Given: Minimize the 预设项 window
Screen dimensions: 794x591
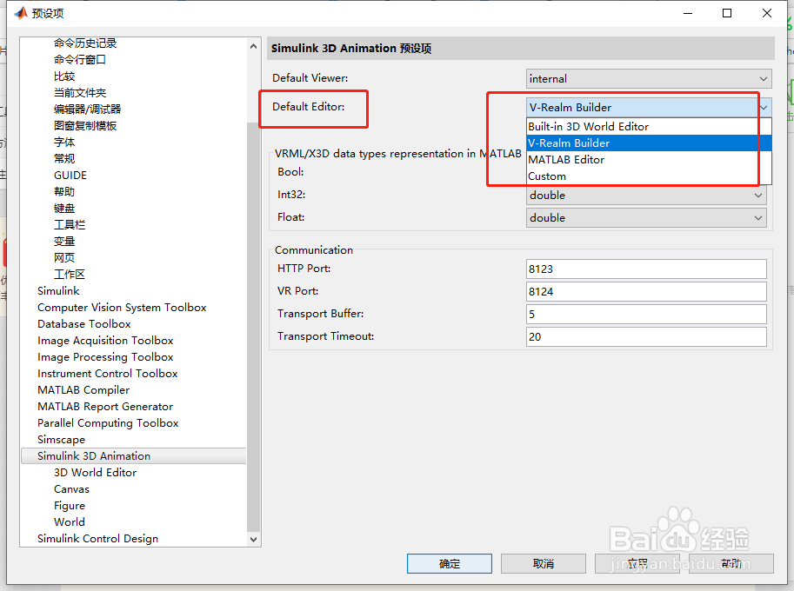Looking at the screenshot, I should (x=688, y=13).
